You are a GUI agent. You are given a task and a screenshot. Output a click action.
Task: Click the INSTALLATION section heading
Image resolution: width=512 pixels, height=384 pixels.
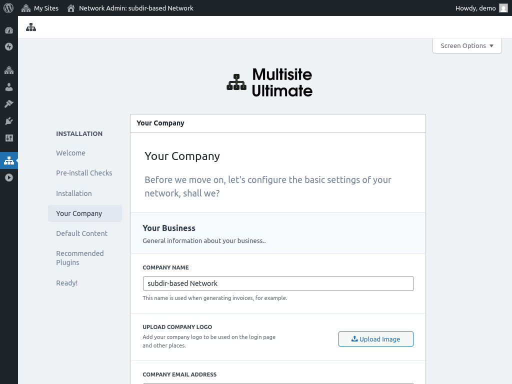[x=79, y=133]
